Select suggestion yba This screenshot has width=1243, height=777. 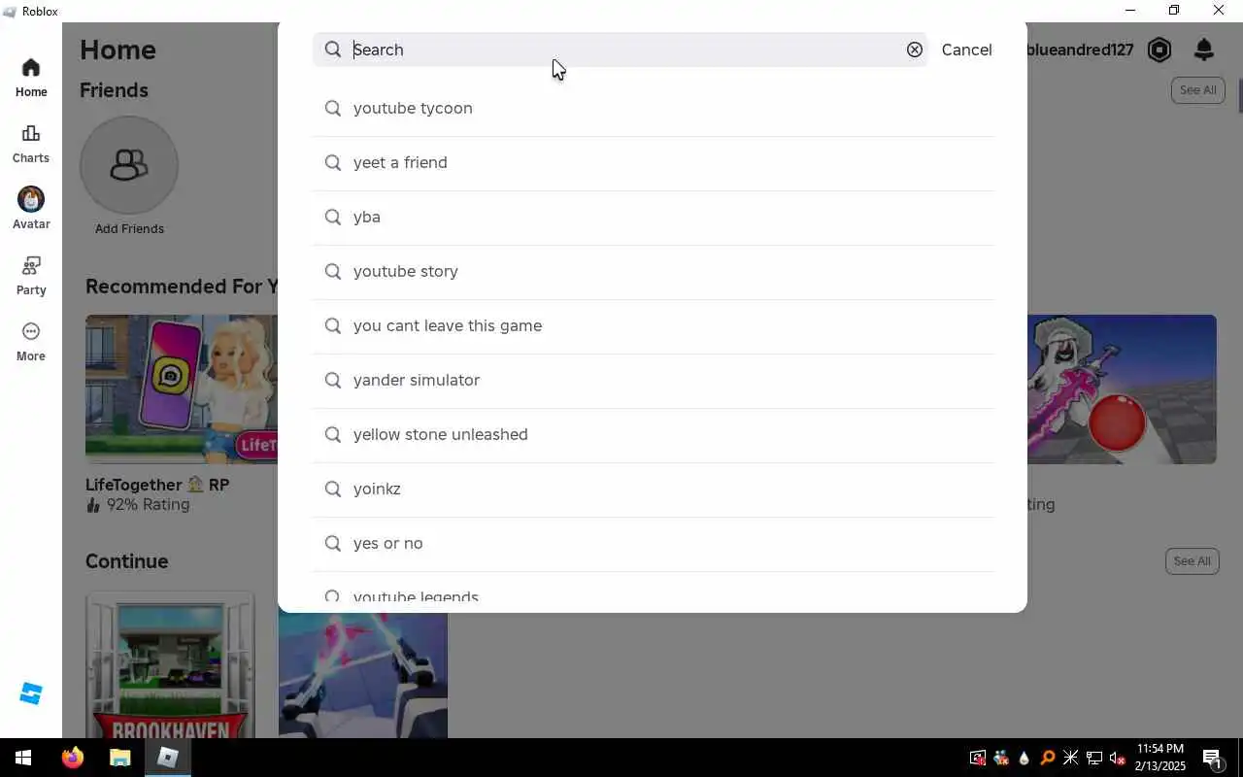click(653, 217)
